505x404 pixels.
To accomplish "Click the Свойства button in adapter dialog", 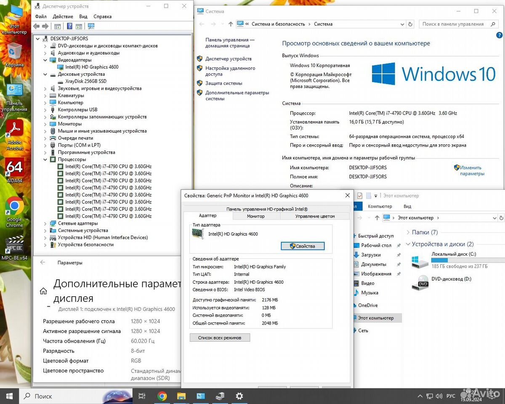I will 303,246.
